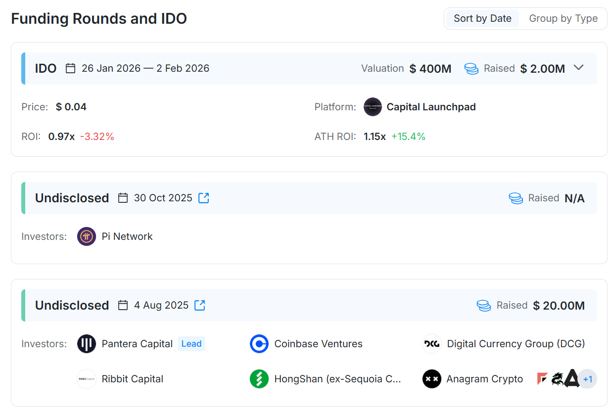Select the Sort by Date option
Viewport: 614px width, 412px height.
pyautogui.click(x=481, y=18)
